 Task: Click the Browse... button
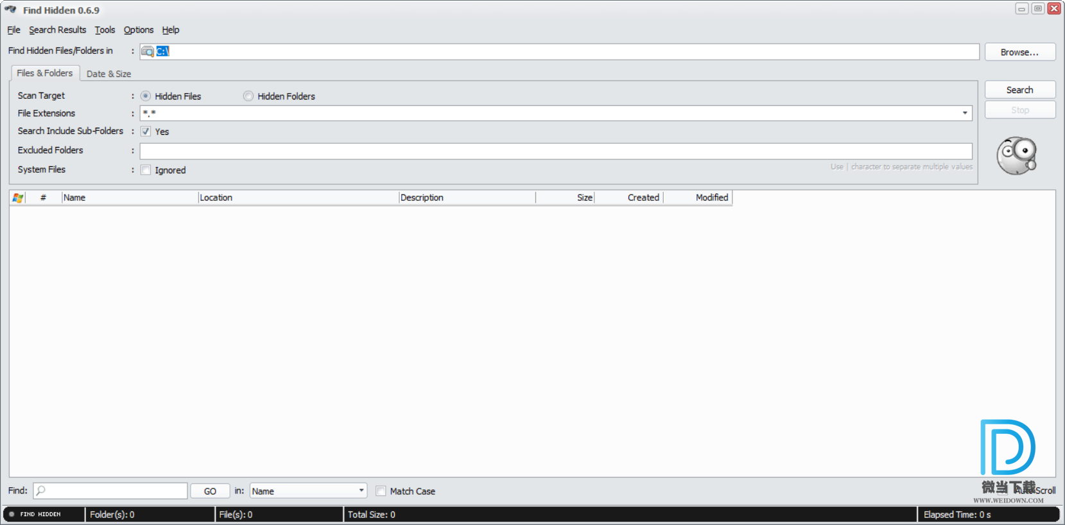click(1020, 52)
